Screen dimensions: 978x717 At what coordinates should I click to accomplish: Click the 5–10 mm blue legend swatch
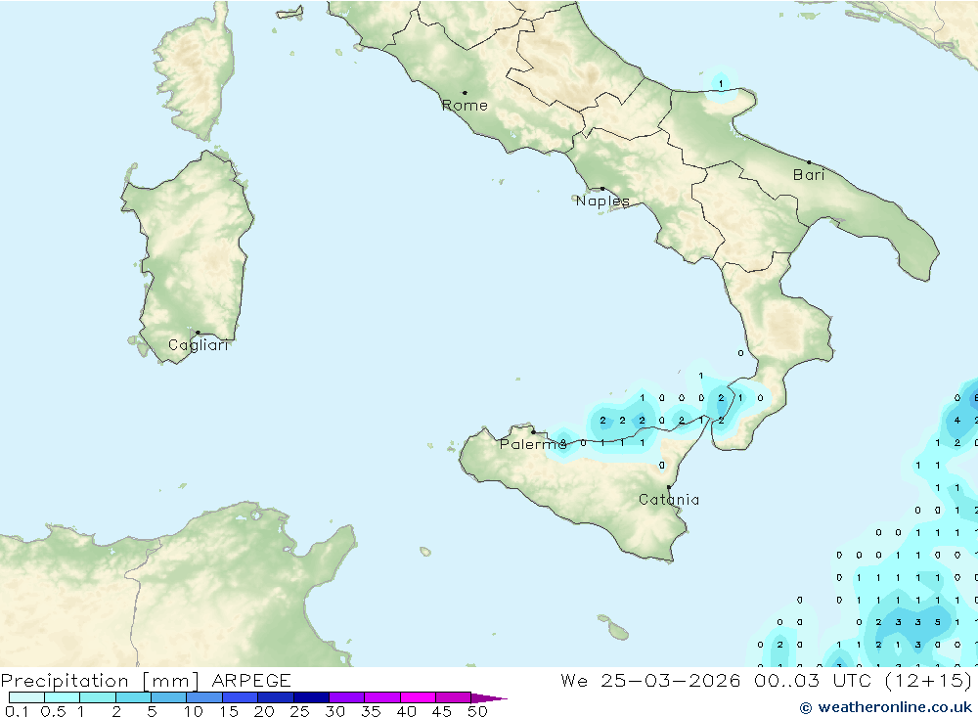pos(168,698)
